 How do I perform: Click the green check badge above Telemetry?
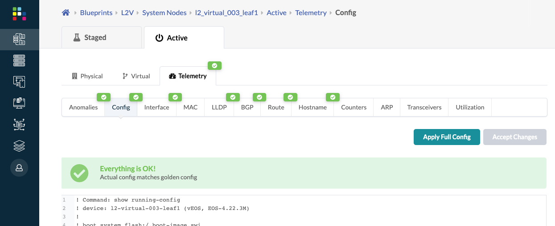click(x=214, y=65)
